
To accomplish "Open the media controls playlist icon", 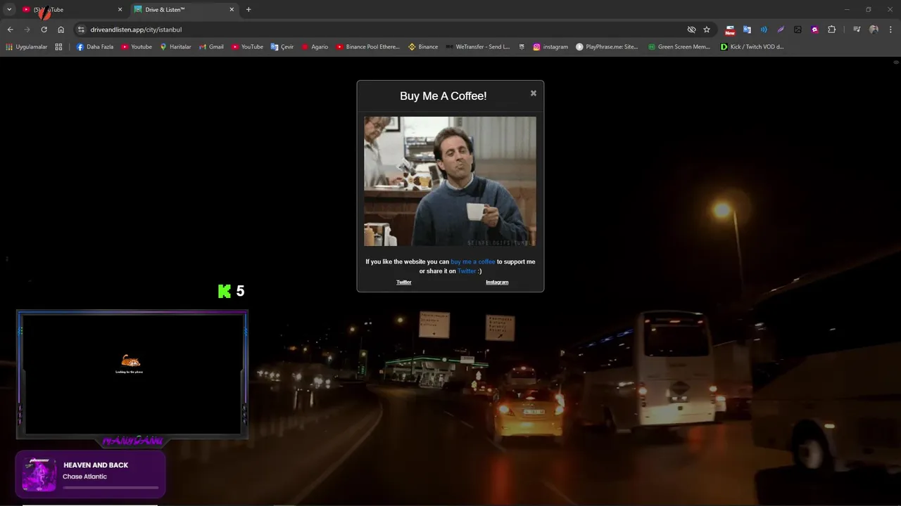I will click(857, 30).
